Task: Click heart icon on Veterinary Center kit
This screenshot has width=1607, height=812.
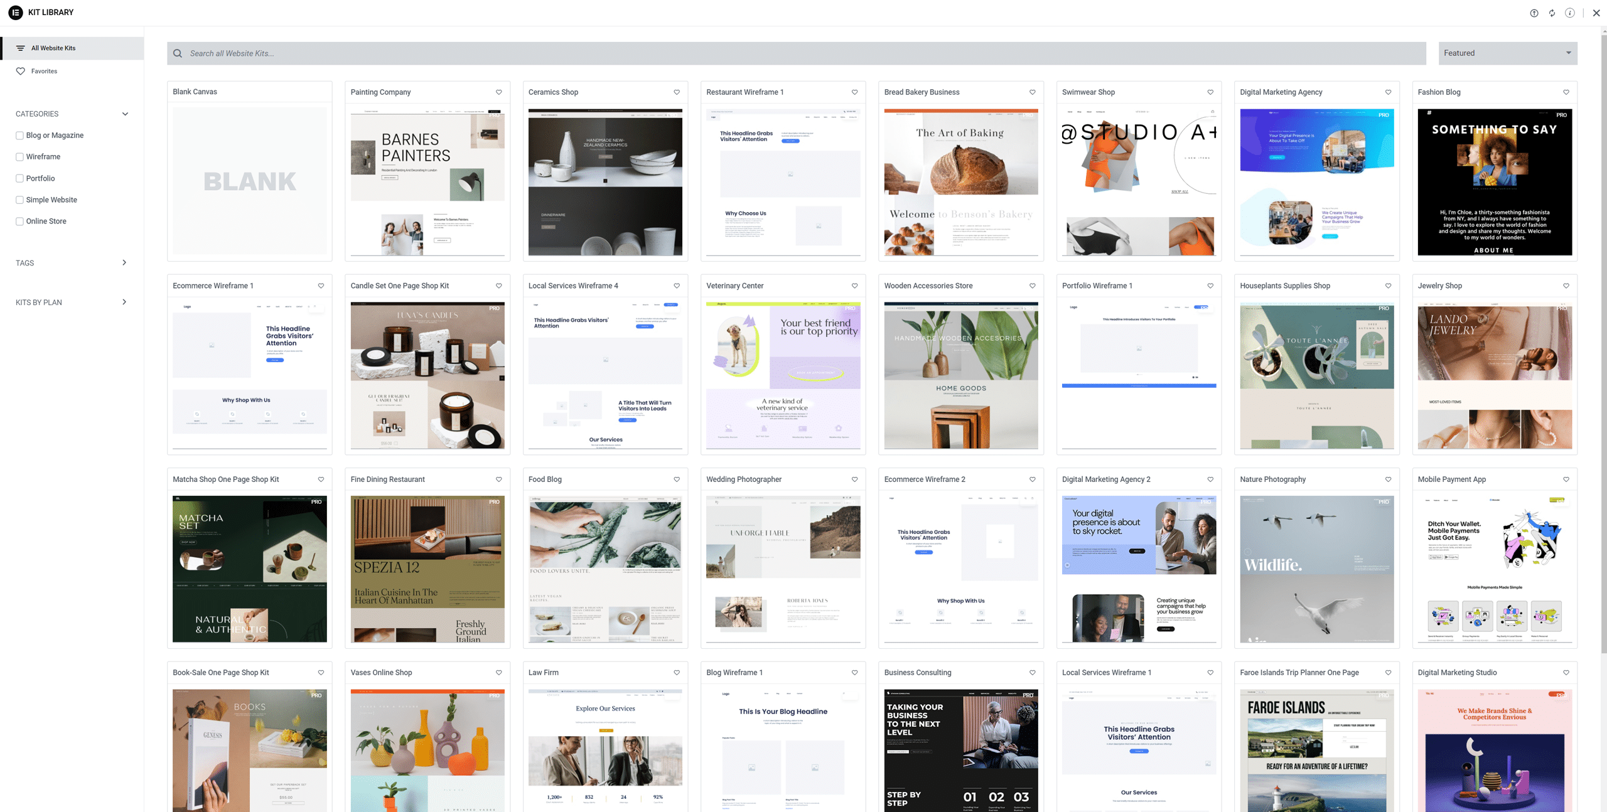Action: pyautogui.click(x=854, y=286)
